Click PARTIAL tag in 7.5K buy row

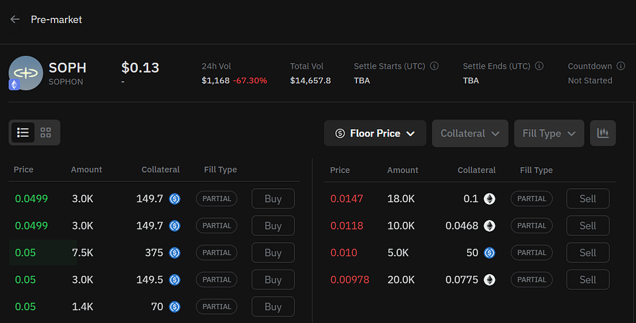pyautogui.click(x=217, y=252)
